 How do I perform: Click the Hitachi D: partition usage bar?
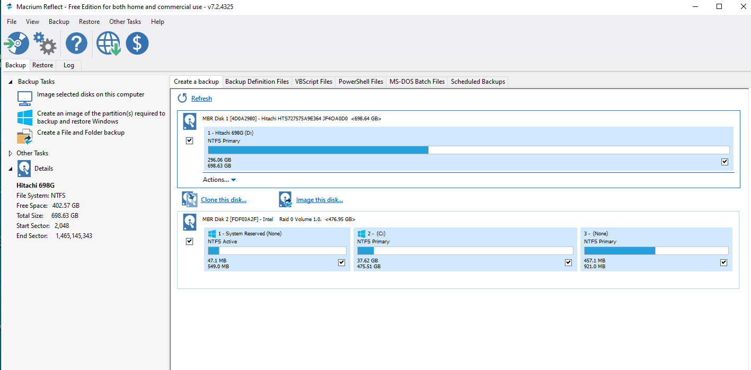pos(469,150)
